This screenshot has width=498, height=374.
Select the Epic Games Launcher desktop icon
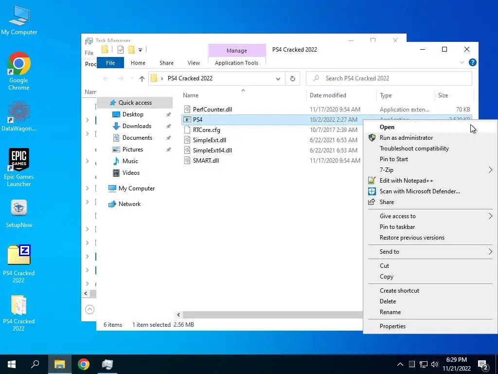[19, 168]
